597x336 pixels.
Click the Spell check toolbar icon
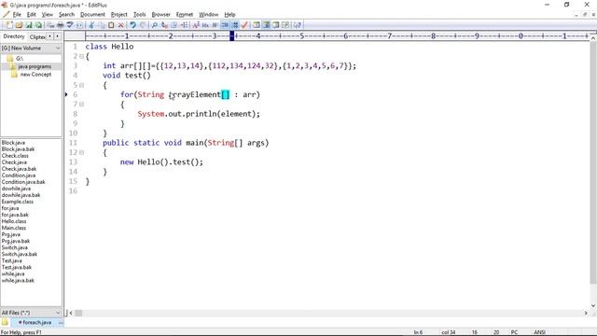pyautogui.click(x=70, y=25)
